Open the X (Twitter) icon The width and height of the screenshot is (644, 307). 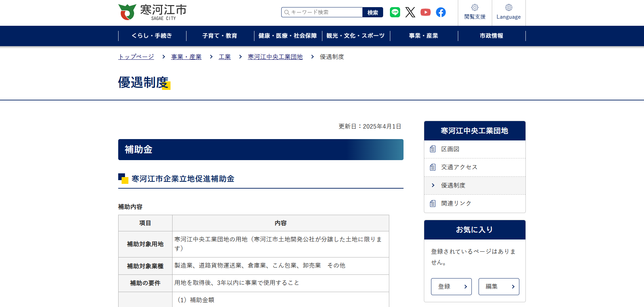[x=410, y=12]
